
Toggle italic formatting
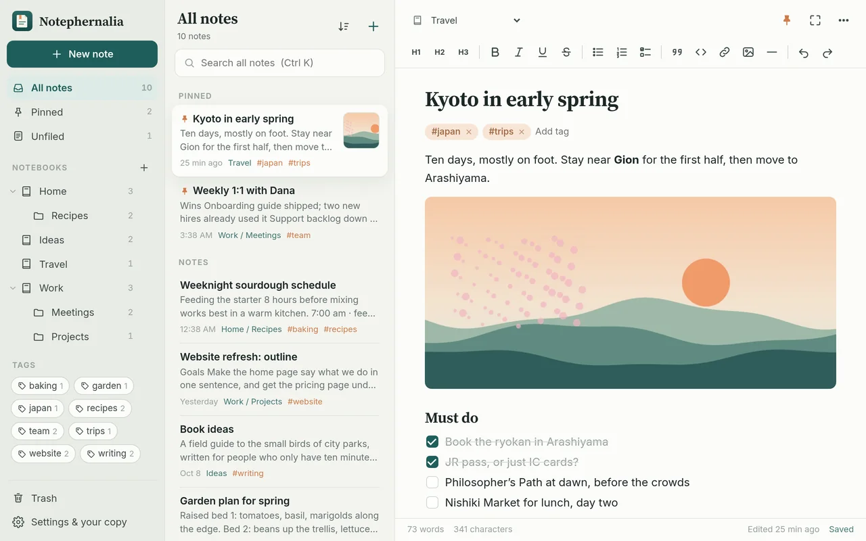(519, 52)
